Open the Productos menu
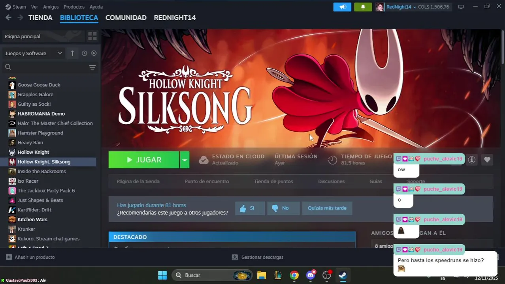 74,7
